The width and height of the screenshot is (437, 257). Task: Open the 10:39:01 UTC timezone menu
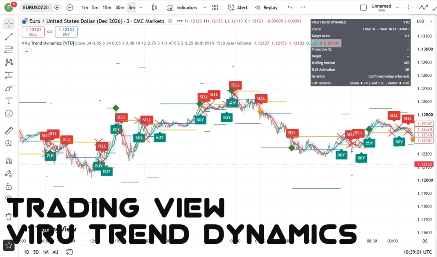pyautogui.click(x=417, y=252)
